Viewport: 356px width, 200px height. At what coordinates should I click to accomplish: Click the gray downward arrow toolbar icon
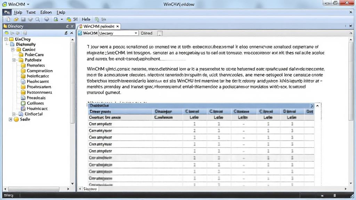(30, 19)
